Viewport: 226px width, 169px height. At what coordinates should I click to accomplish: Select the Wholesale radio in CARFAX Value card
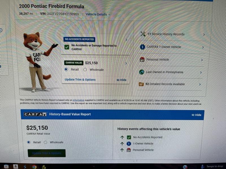coord(85,70)
